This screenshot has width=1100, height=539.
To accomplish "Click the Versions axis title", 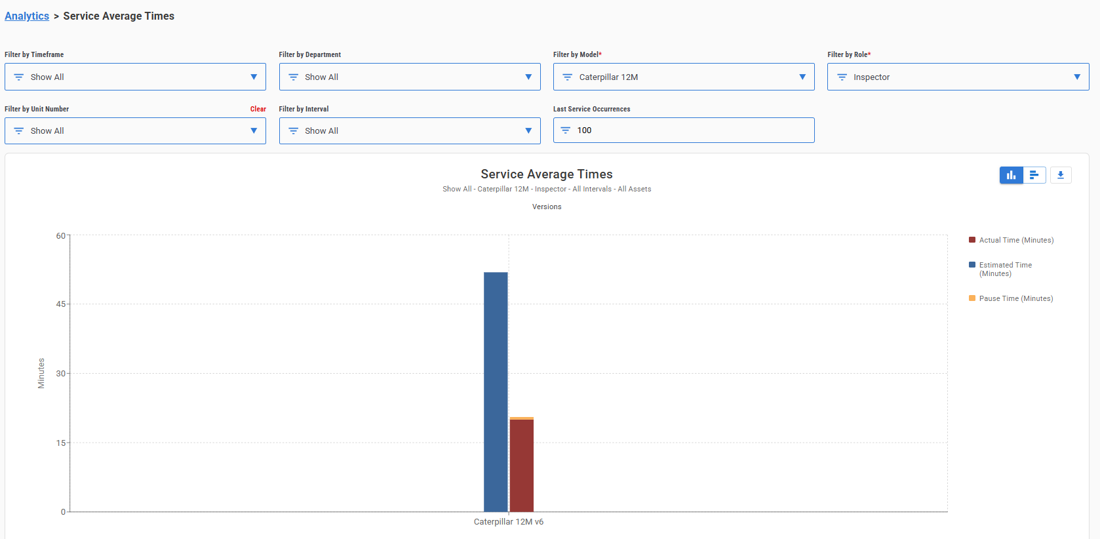I will (547, 207).
